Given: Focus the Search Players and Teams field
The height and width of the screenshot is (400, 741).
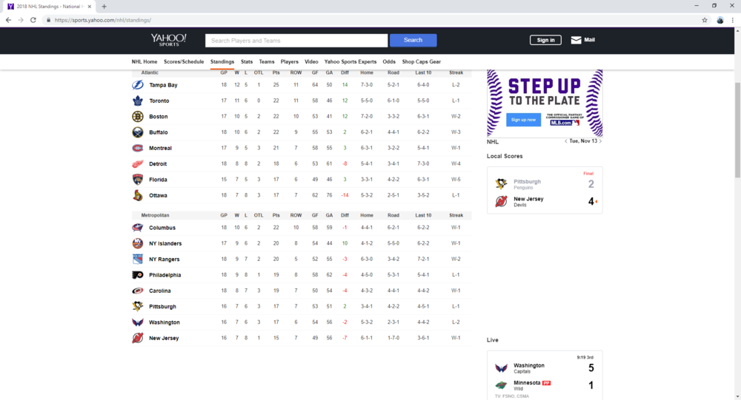Looking at the screenshot, I should tap(296, 41).
